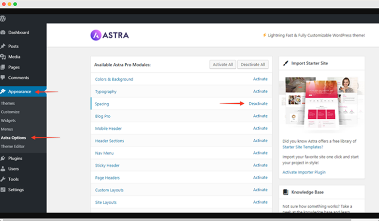Activate the Custom Layouts module
The image size is (379, 221).
(x=260, y=190)
